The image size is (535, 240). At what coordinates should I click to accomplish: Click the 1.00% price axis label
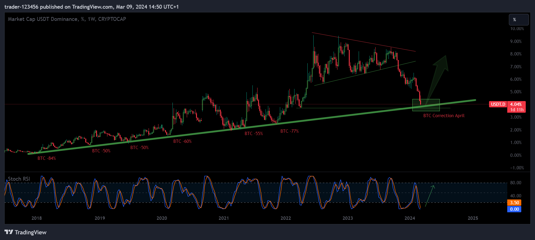pos(516,143)
